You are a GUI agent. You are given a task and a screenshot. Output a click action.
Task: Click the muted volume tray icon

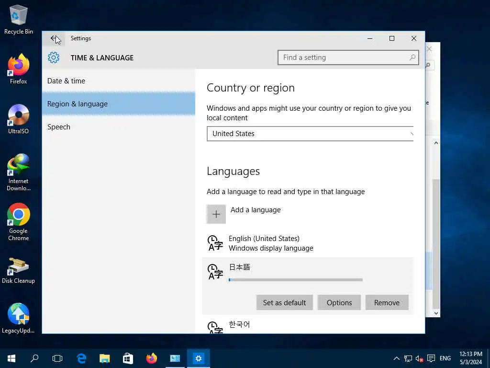click(419, 358)
